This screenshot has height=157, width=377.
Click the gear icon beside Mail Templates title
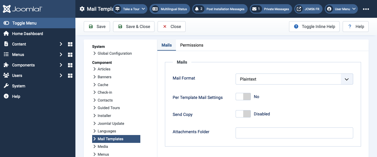82,9
